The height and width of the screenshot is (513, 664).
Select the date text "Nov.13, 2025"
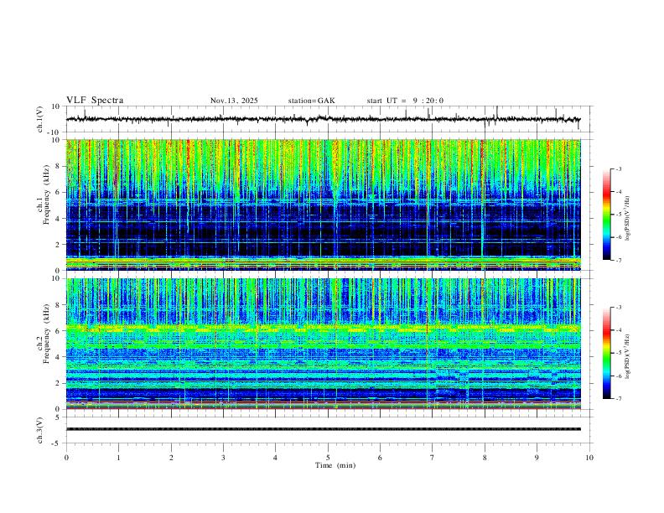click(234, 101)
